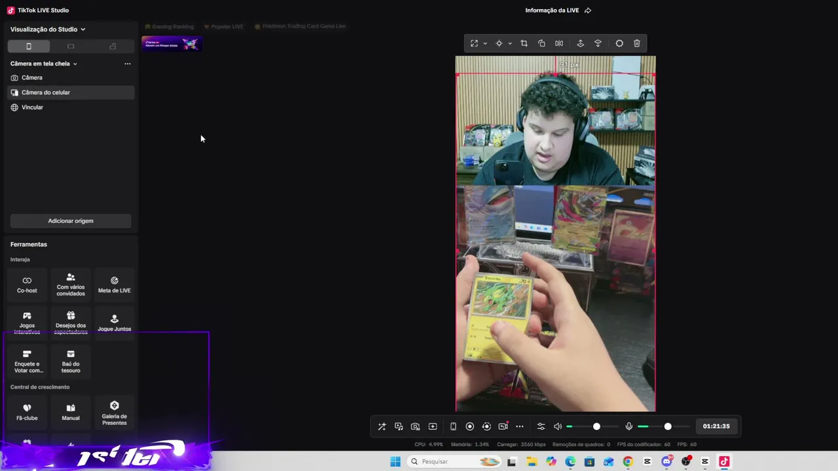Open the fit-to-screen tool in preview toolbar

tap(474, 43)
